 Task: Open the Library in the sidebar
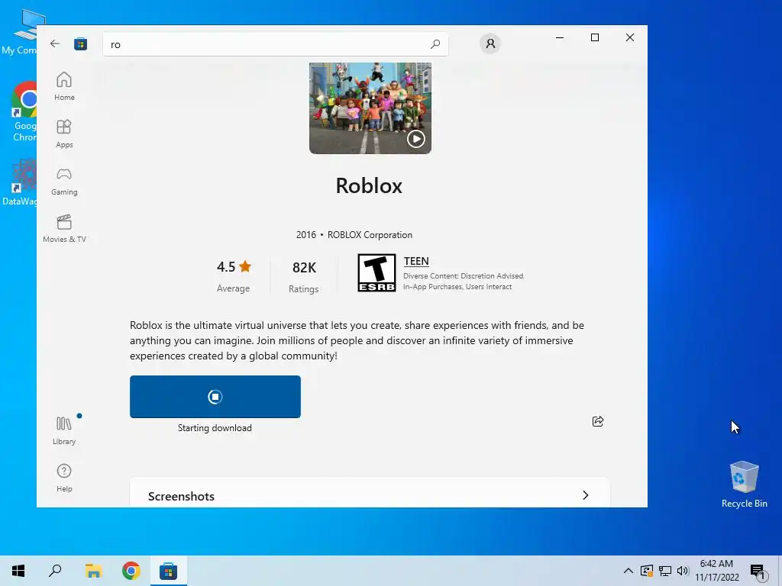click(64, 430)
